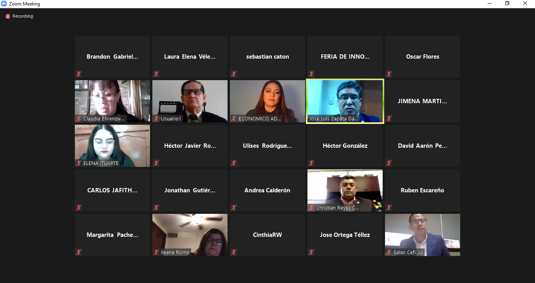
Task: Click the red Recording indicator icon
Action: coord(7,16)
